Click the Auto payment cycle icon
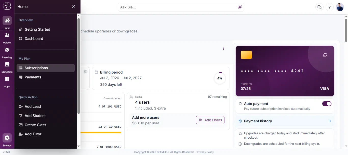Screen dimensions: 348x155 240,104
